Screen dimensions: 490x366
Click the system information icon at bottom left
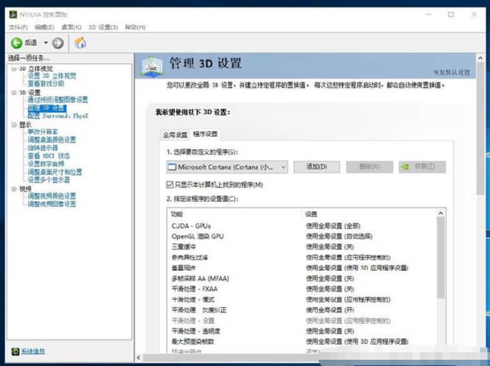tap(16, 352)
